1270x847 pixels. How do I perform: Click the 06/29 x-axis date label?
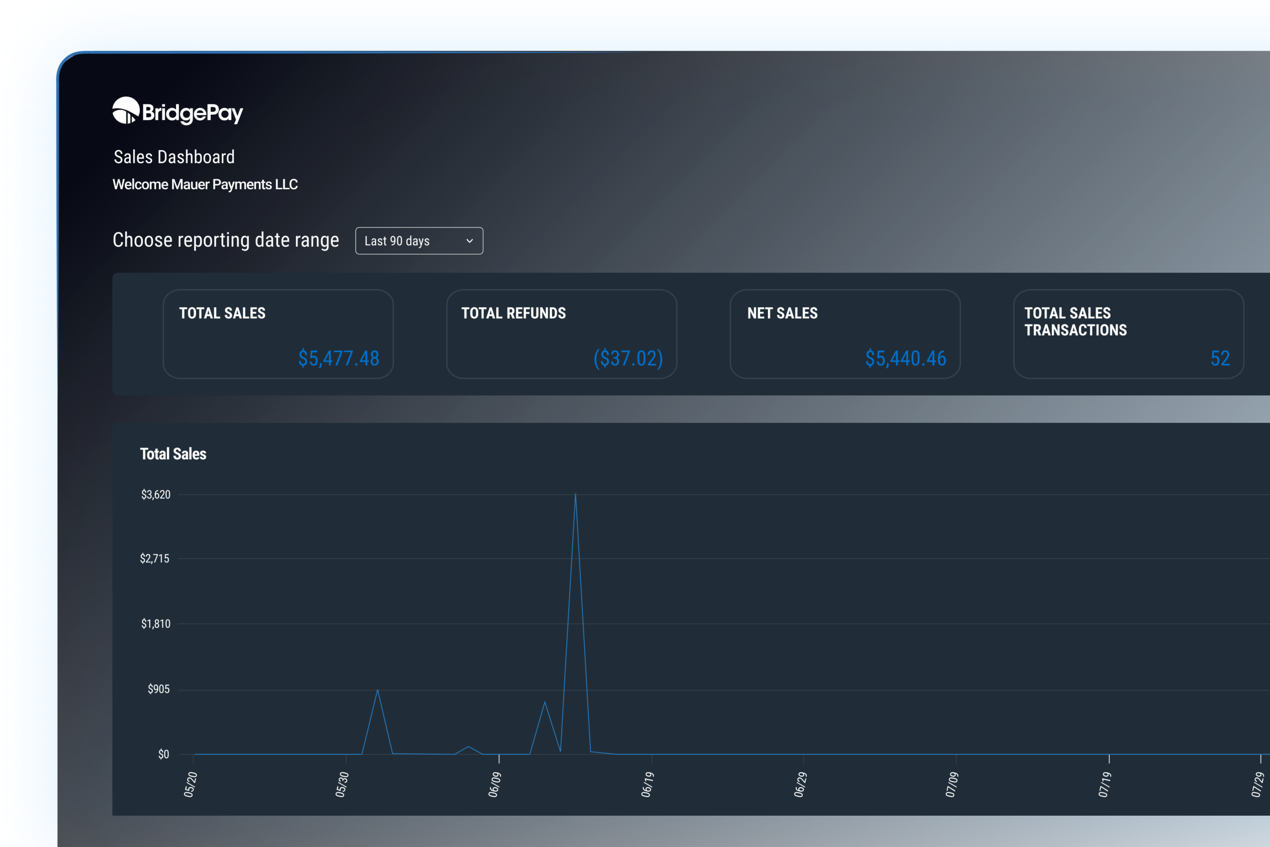[x=800, y=785]
